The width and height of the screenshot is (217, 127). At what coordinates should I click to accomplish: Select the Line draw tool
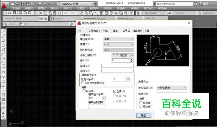coord(3,32)
